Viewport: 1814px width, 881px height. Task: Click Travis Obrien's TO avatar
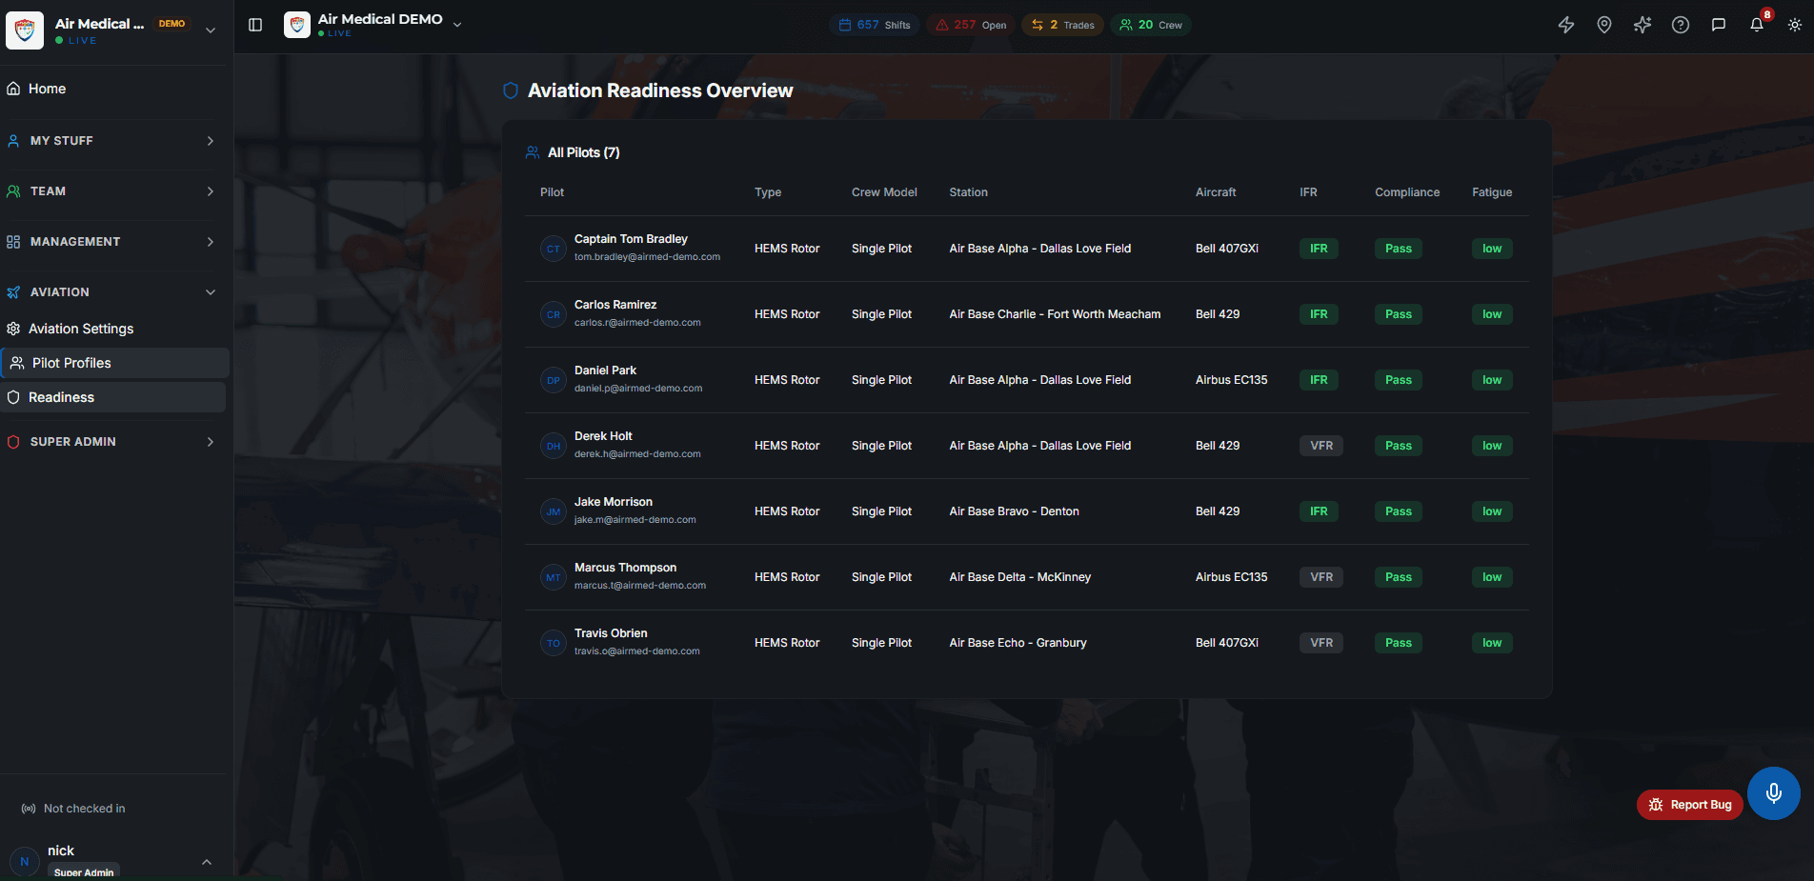click(554, 643)
